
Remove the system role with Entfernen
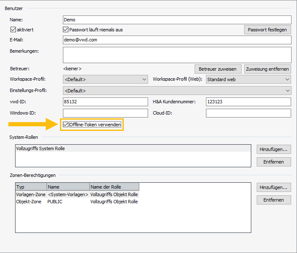(x=274, y=161)
